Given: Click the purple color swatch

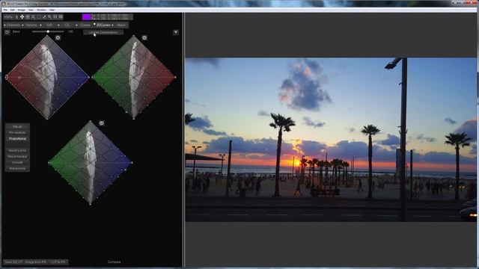Looking at the screenshot, I should (x=87, y=17).
